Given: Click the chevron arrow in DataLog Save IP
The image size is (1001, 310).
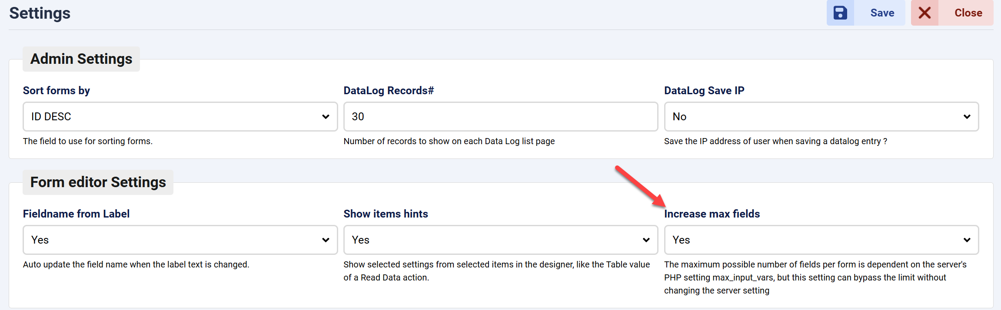Looking at the screenshot, I should click(x=967, y=116).
